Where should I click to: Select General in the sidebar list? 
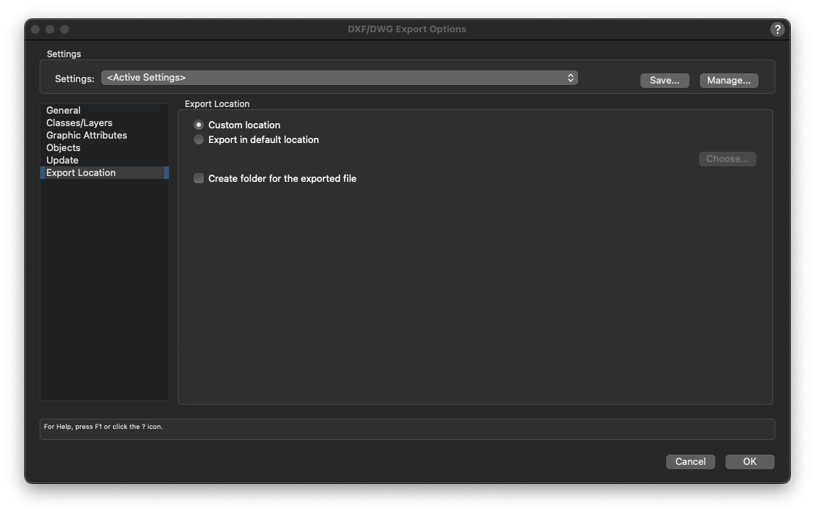[64, 111]
